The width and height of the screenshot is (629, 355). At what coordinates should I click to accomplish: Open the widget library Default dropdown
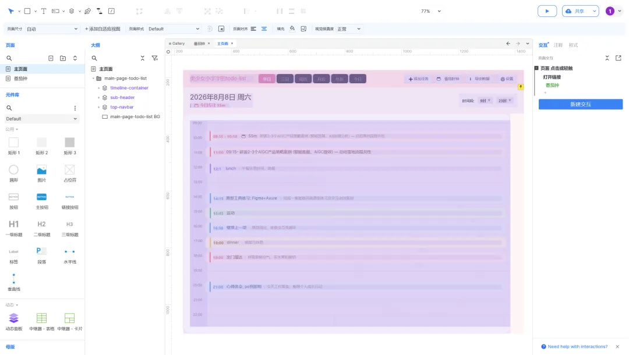click(x=41, y=119)
